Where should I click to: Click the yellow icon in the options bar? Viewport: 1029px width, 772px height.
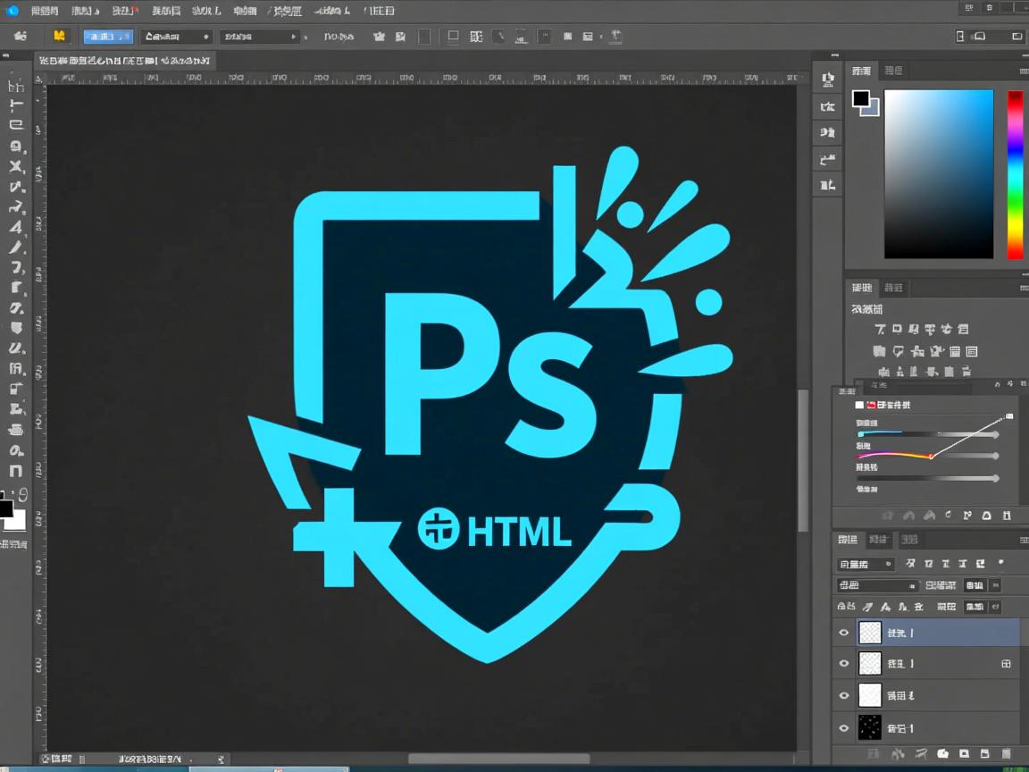coord(59,37)
